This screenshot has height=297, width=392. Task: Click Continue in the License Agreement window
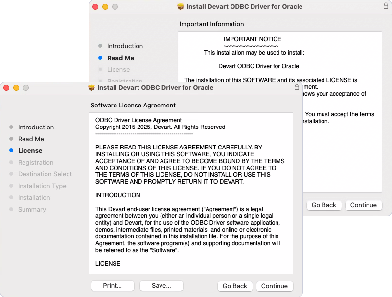[x=275, y=286]
